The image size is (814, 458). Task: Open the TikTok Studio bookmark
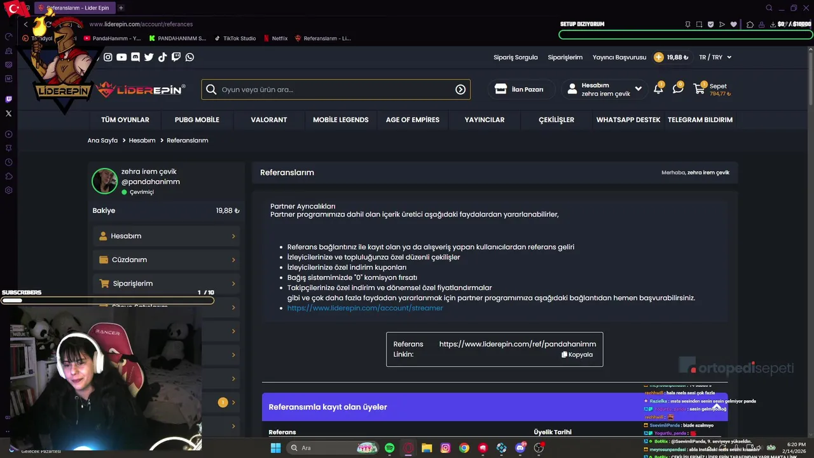pos(235,38)
